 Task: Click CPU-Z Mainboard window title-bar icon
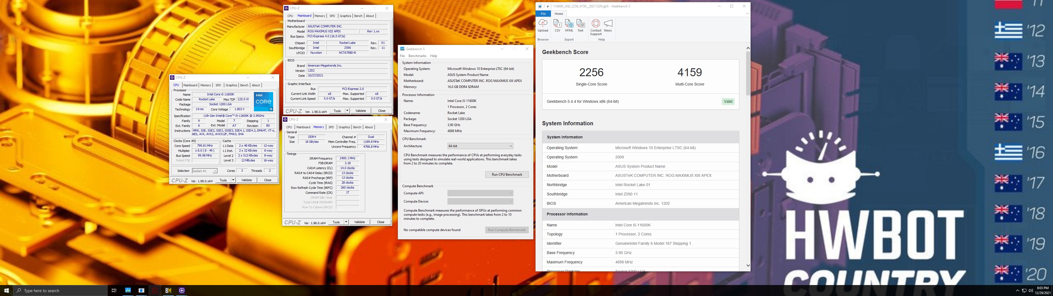point(287,8)
